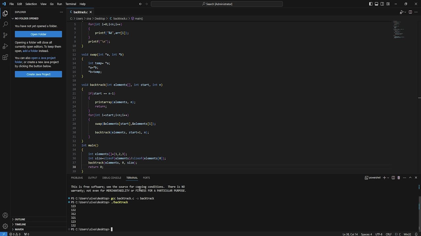Click the Win32 configuration status item
Image resolution: width=421 pixels, height=236 pixels.
click(x=407, y=234)
